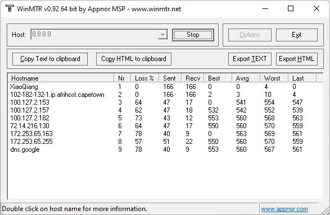Screen dimensions: 330x215
Task: Click the status bar hint text
Action: point(75,209)
